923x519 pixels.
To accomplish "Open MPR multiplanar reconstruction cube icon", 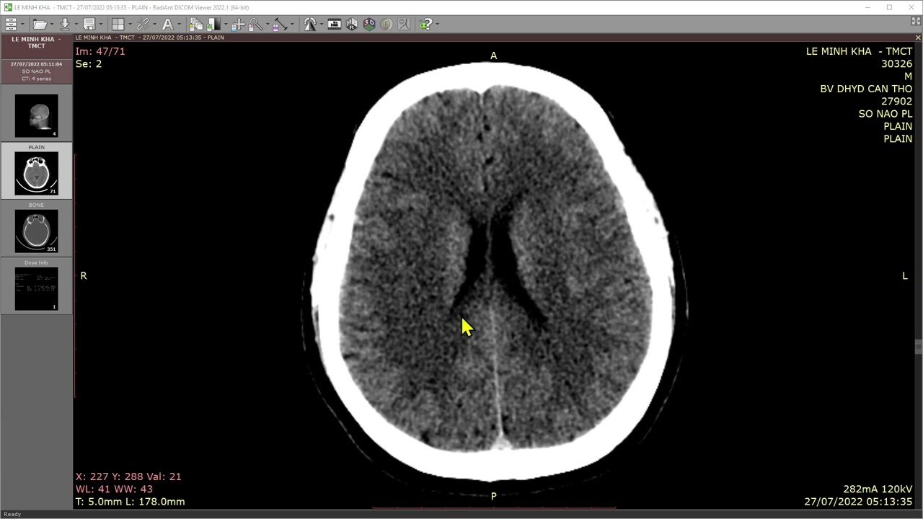I will (x=352, y=24).
